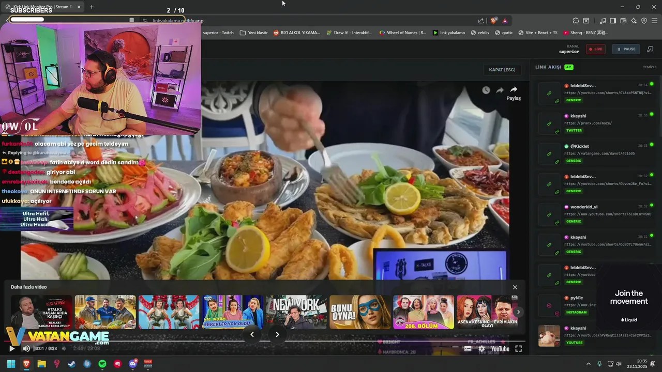Show previous suggested videos arrow
This screenshot has height=372, width=662.
coord(252,334)
